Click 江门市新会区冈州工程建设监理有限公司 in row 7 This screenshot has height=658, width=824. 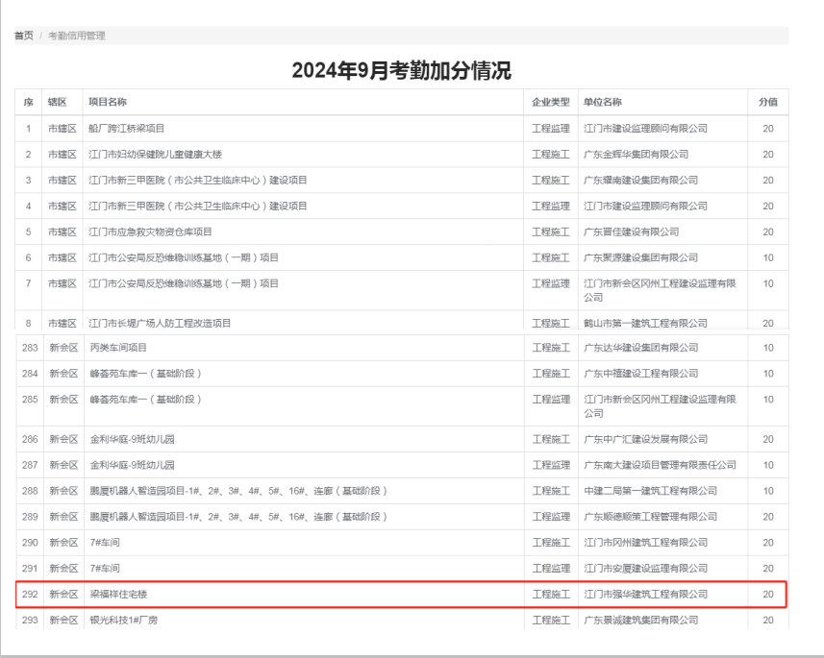660,290
